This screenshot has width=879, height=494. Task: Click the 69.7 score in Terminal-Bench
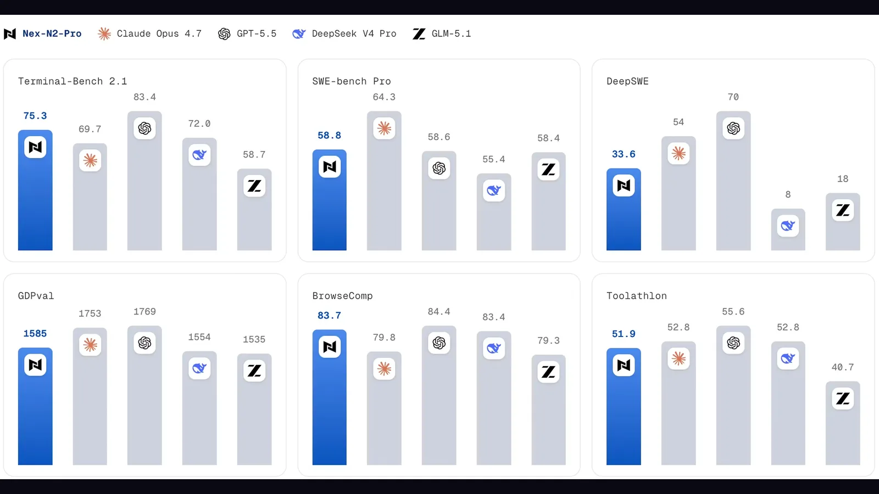90,129
